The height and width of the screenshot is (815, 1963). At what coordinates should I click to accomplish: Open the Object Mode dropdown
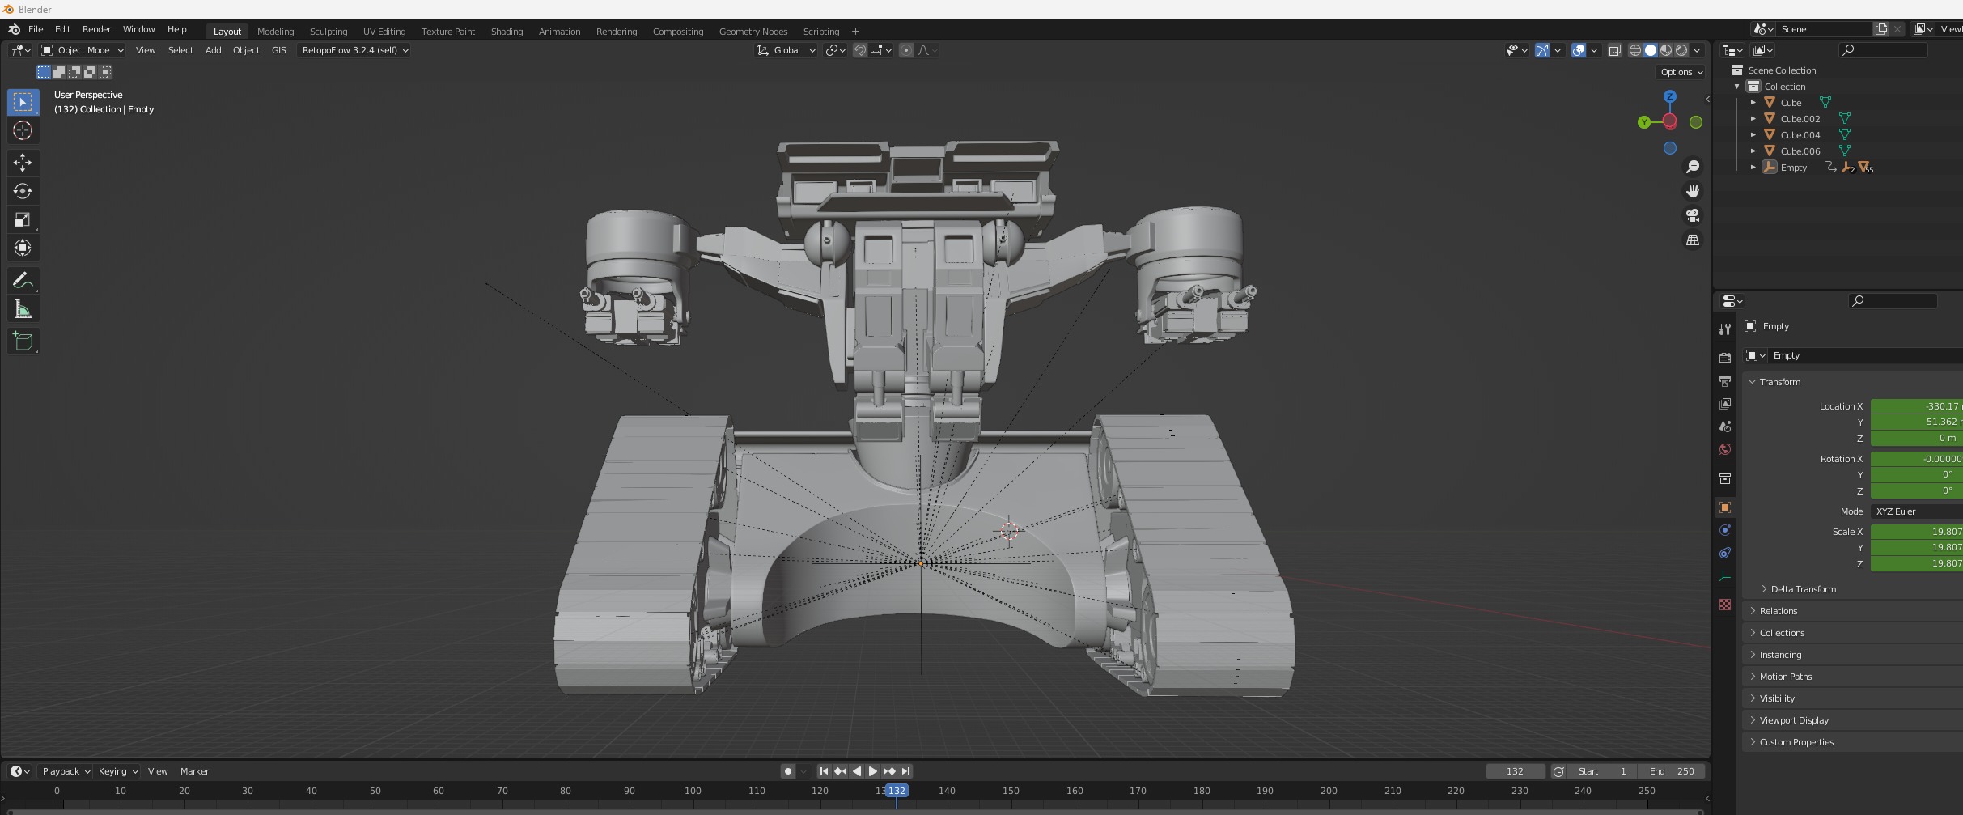point(83,50)
